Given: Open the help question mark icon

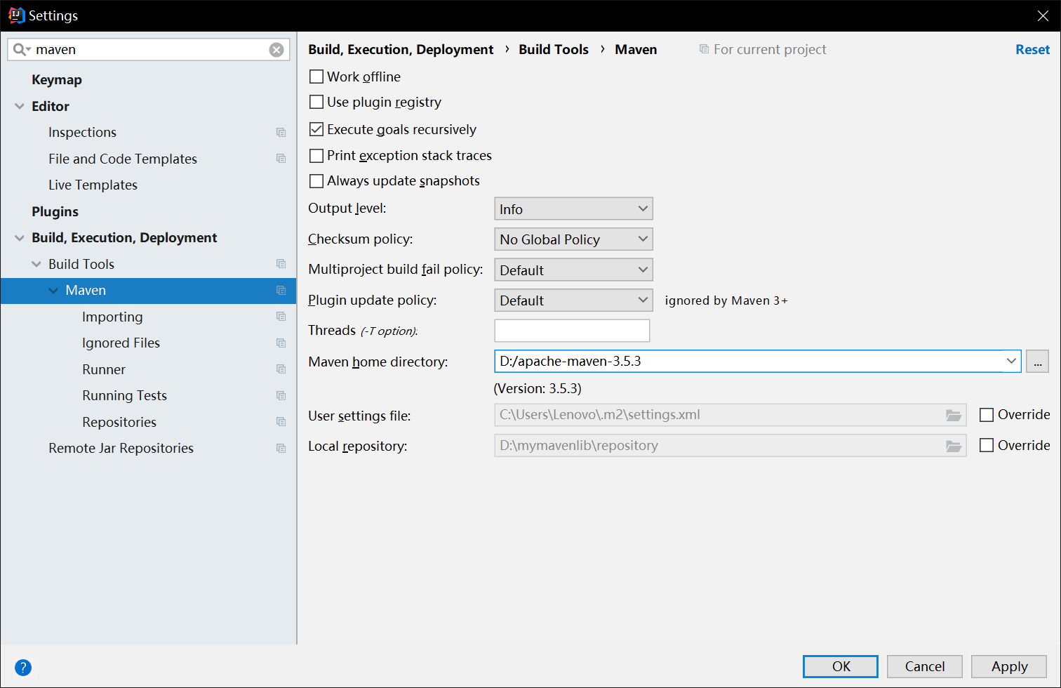Looking at the screenshot, I should coord(23,667).
